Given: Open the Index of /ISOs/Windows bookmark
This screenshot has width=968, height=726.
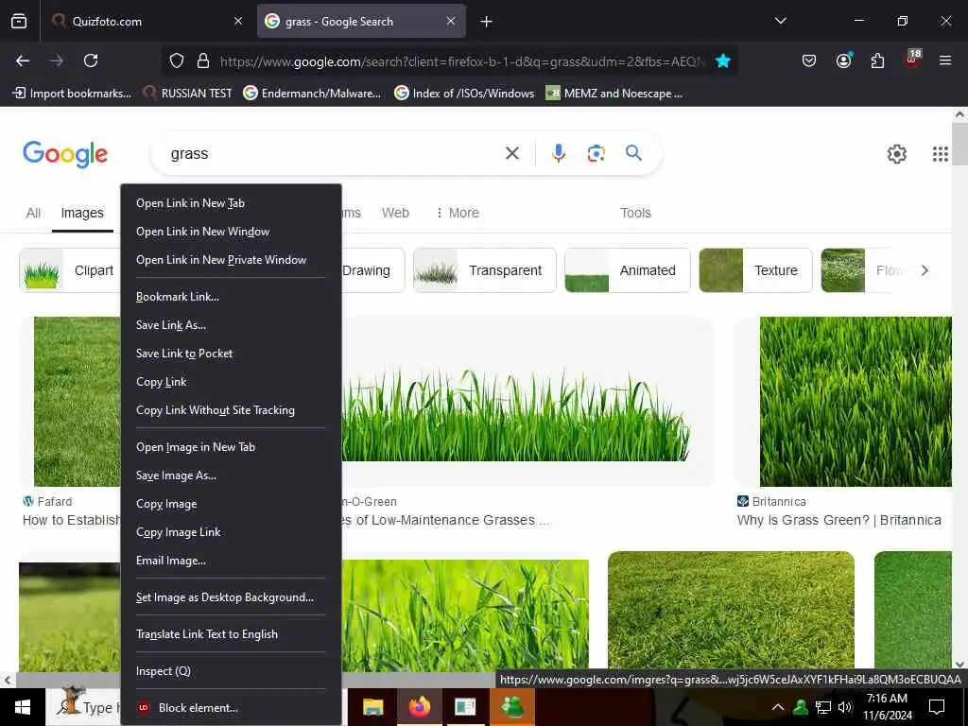Looking at the screenshot, I should point(464,94).
